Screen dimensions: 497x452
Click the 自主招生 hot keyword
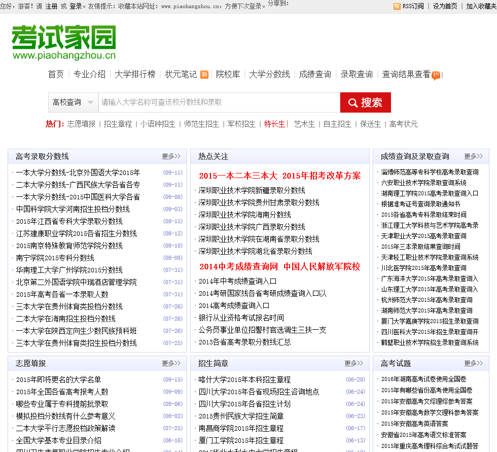(x=337, y=124)
